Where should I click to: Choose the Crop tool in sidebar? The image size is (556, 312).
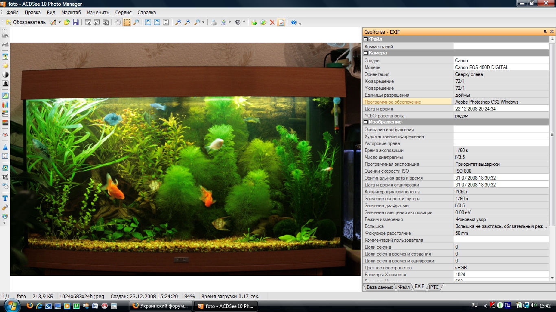[x=5, y=177]
